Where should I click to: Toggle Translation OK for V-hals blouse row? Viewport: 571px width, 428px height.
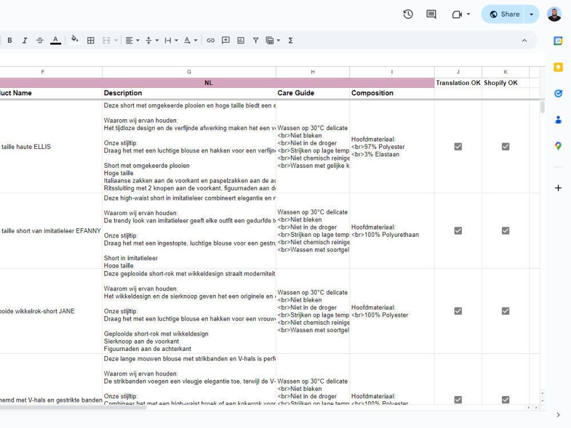pos(458,399)
